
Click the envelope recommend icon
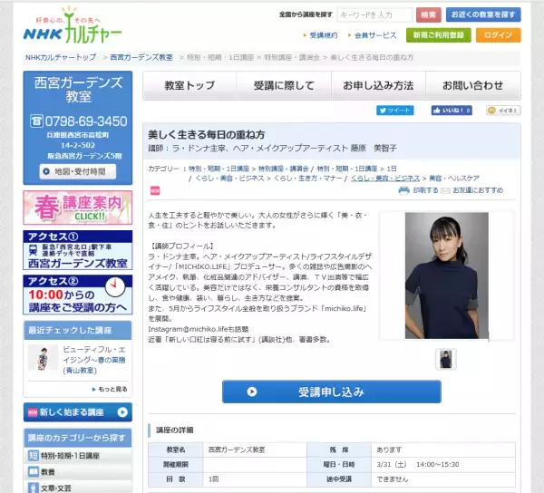click(x=445, y=190)
